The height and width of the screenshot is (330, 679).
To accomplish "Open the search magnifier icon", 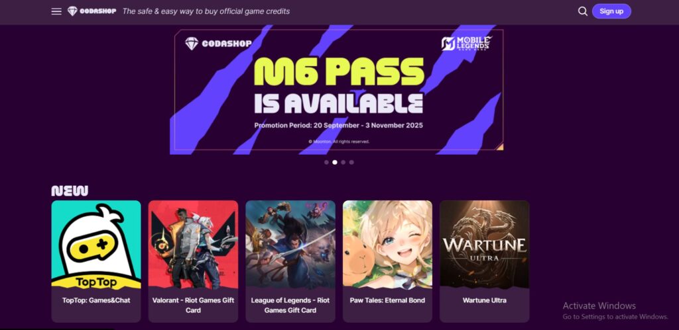I will point(583,11).
